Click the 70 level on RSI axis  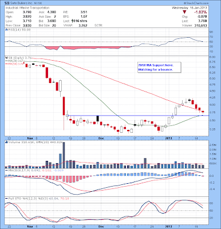click(x=211, y=37)
